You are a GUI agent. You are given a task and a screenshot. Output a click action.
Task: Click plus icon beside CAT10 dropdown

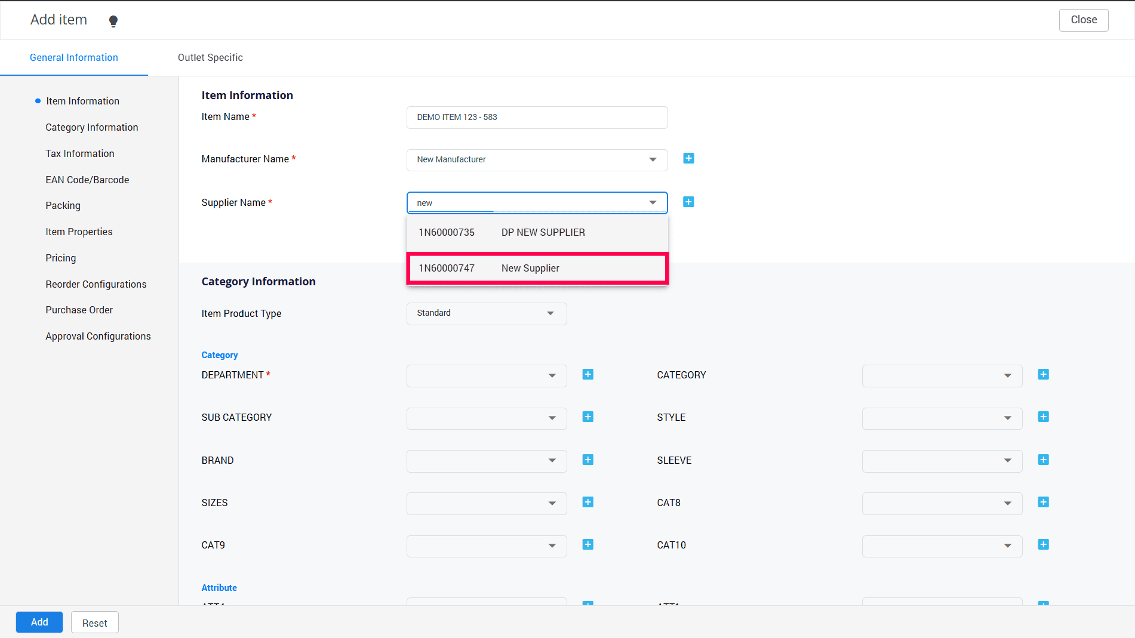[1043, 545]
